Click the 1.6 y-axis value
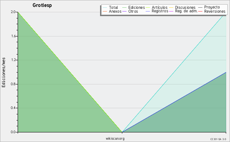The image size is (230, 142). (13, 36)
